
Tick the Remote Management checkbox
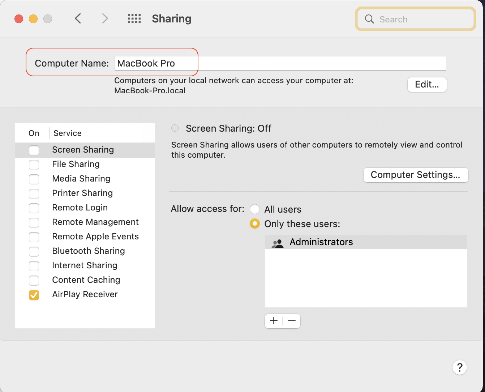pos(34,222)
